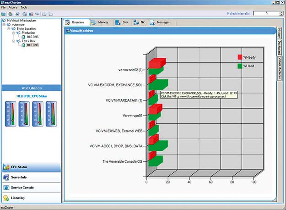This screenshot has width=286, height=210.
Task: Collapse the Test / Dev folder node
Action: click(x=14, y=41)
